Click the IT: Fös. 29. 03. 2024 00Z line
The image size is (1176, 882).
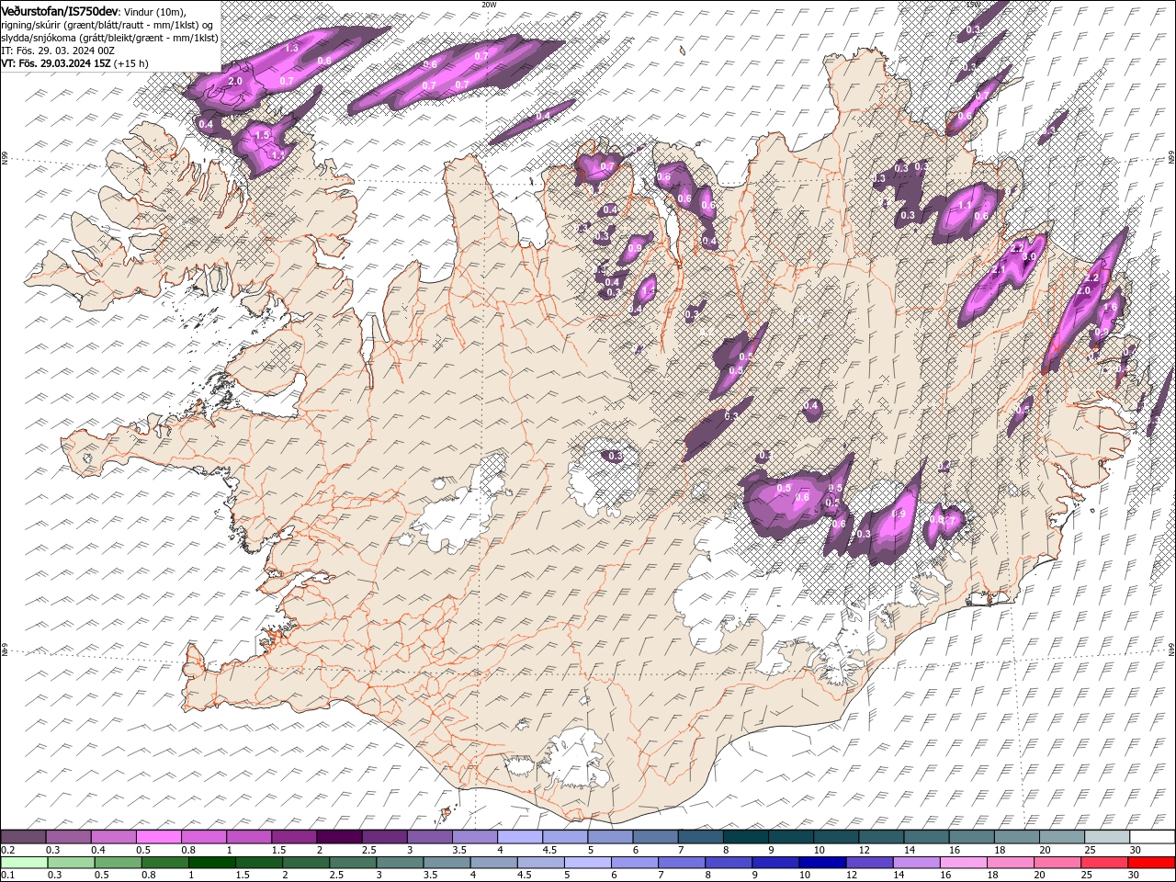(x=58, y=51)
